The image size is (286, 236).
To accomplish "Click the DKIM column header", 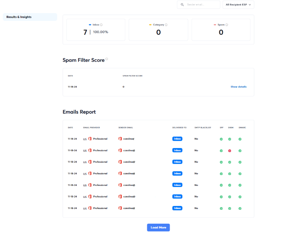I will pos(231,128).
